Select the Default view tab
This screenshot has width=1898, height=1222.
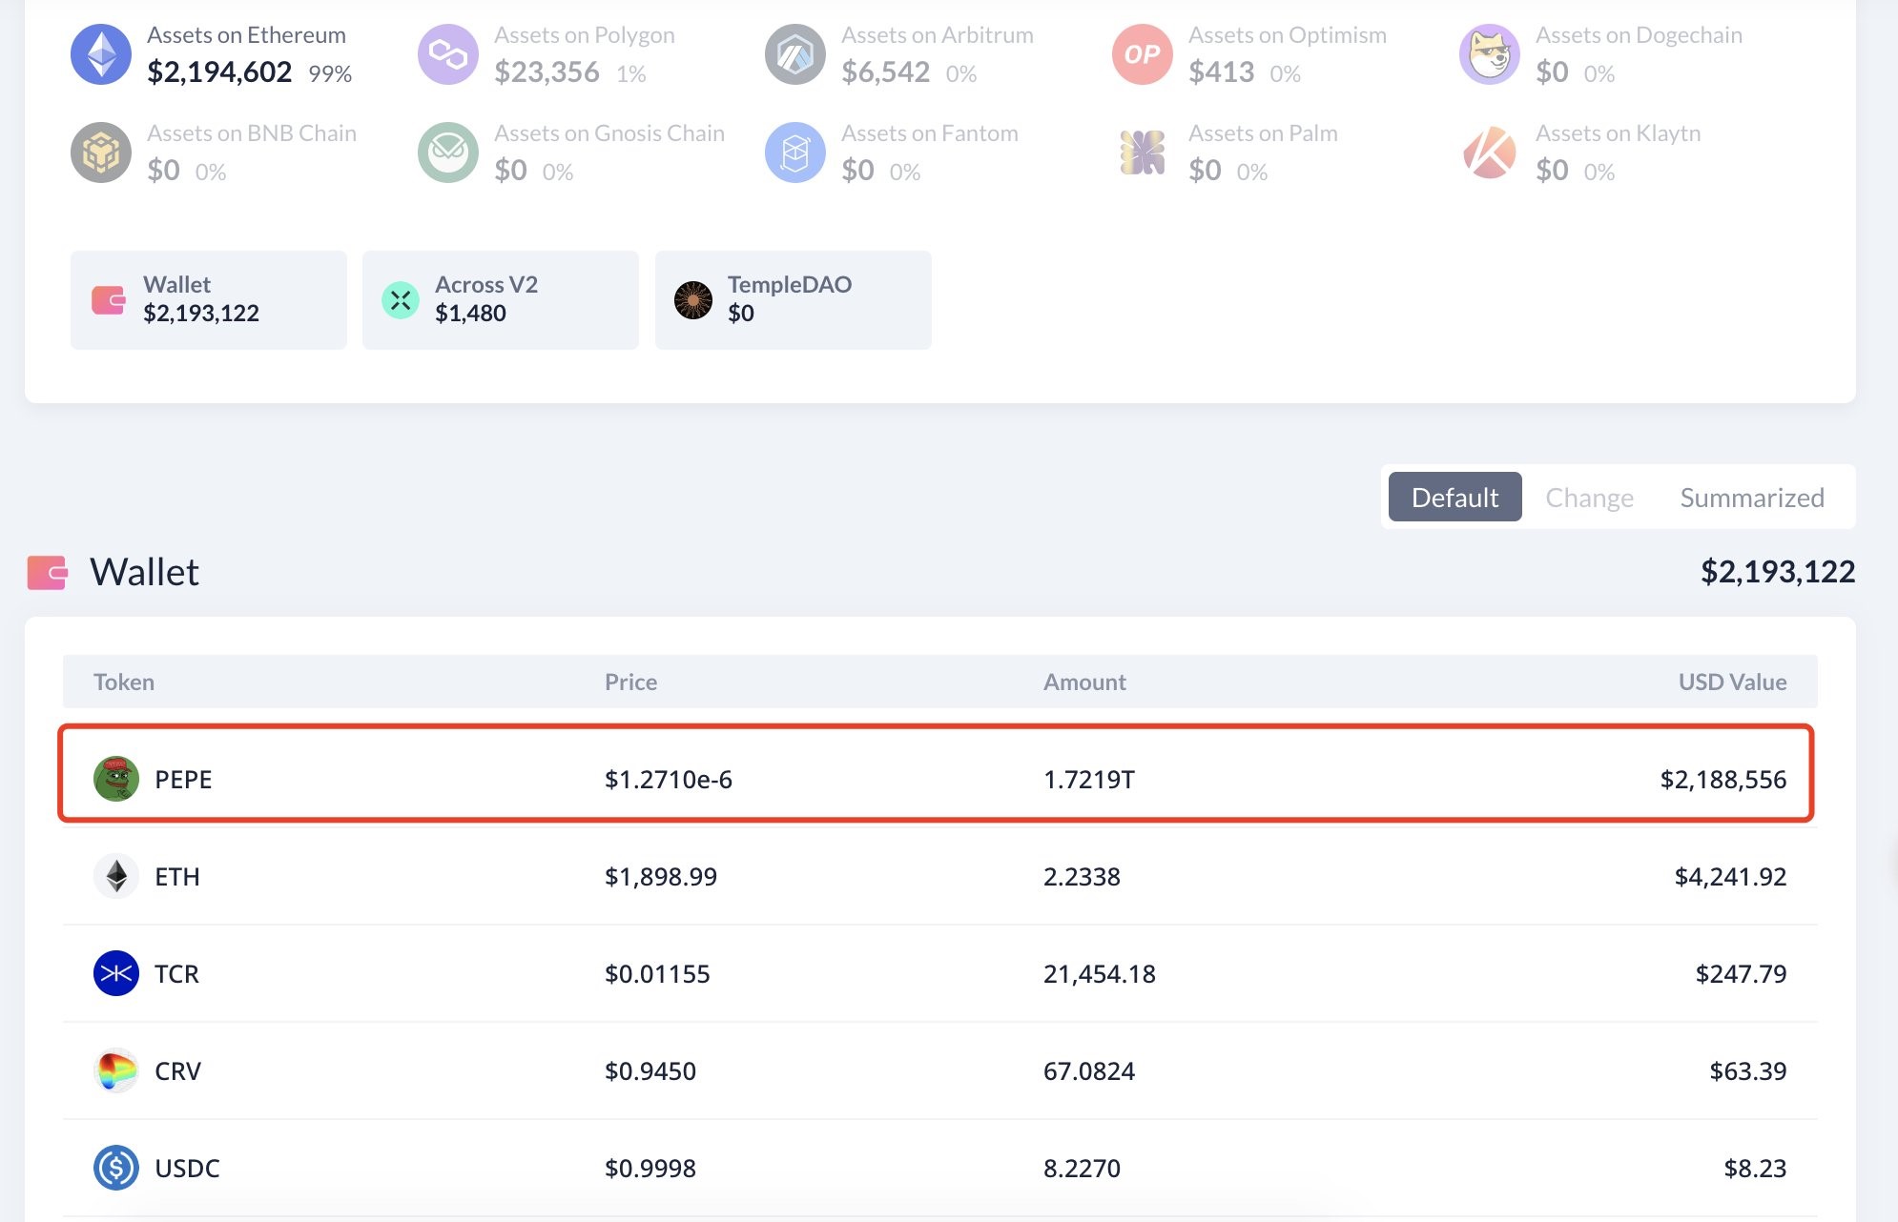pyautogui.click(x=1454, y=497)
